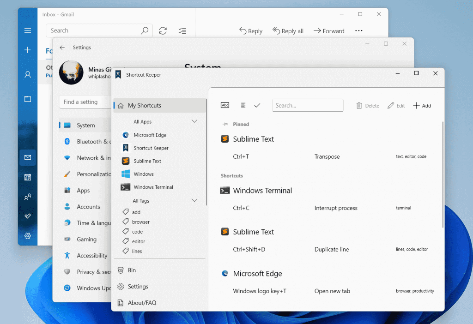
Task: Select System in the Settings window
Action: [x=85, y=126]
